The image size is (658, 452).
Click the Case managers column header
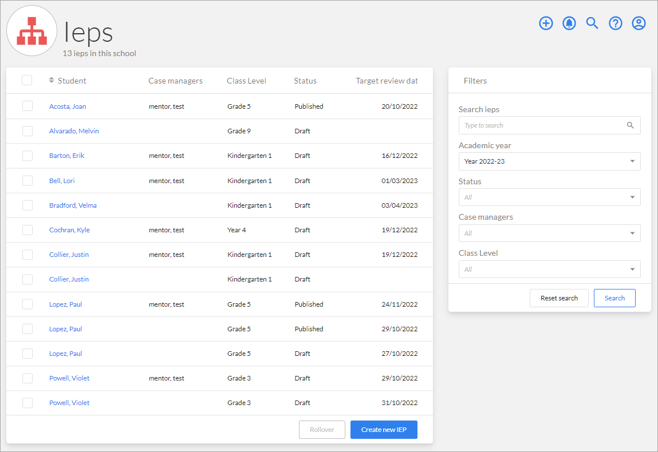[x=175, y=81]
